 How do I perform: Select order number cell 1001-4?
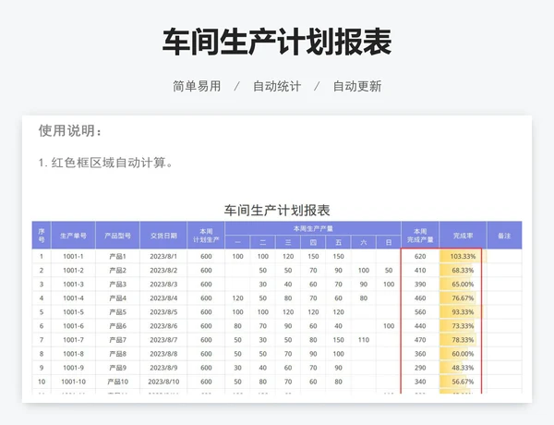[x=73, y=298]
